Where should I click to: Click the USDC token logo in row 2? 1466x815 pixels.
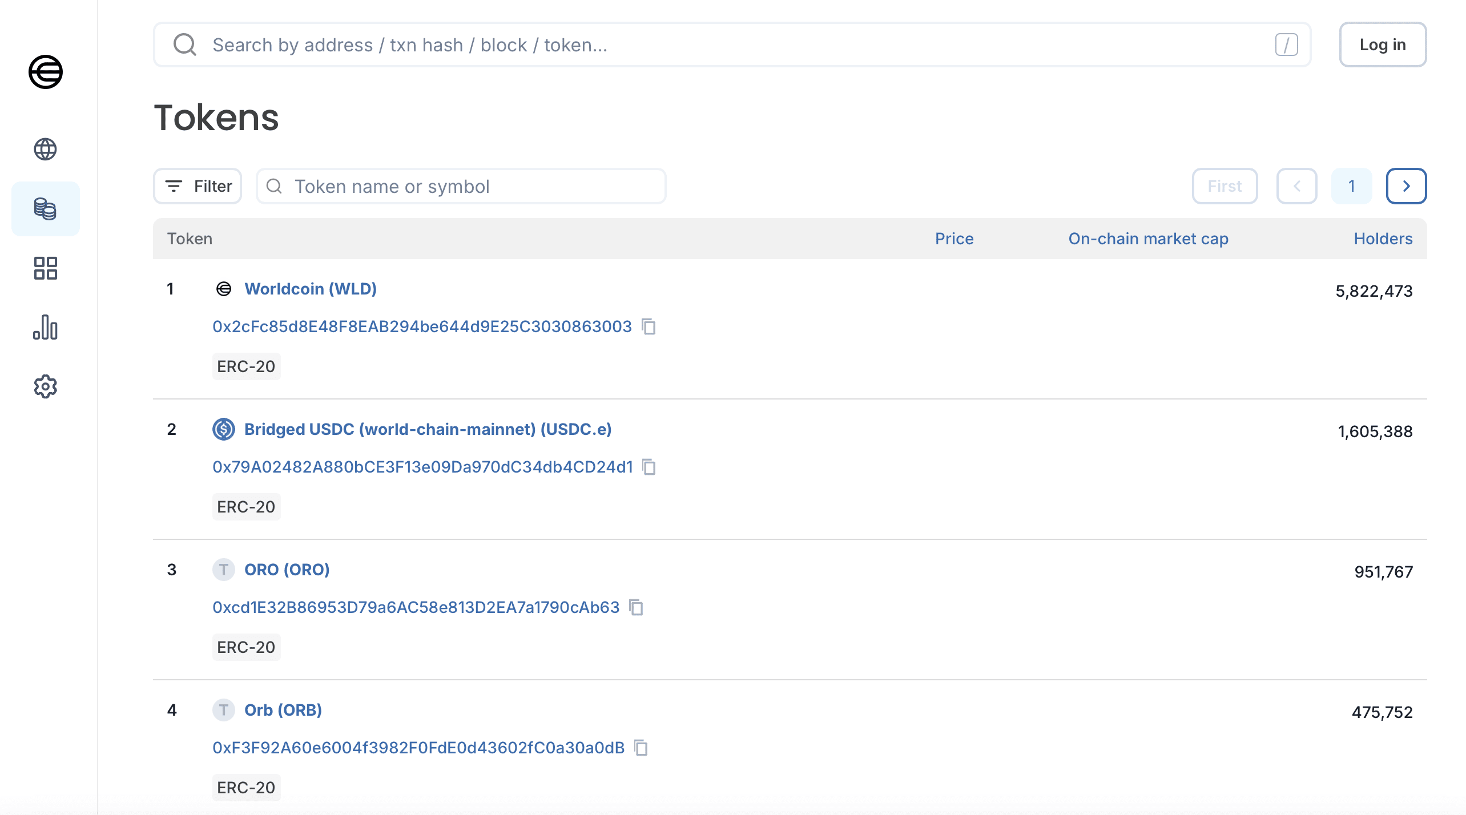tap(224, 429)
